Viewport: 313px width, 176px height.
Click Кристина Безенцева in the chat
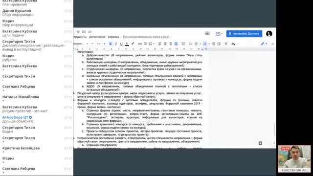pyautogui.click(x=21, y=148)
